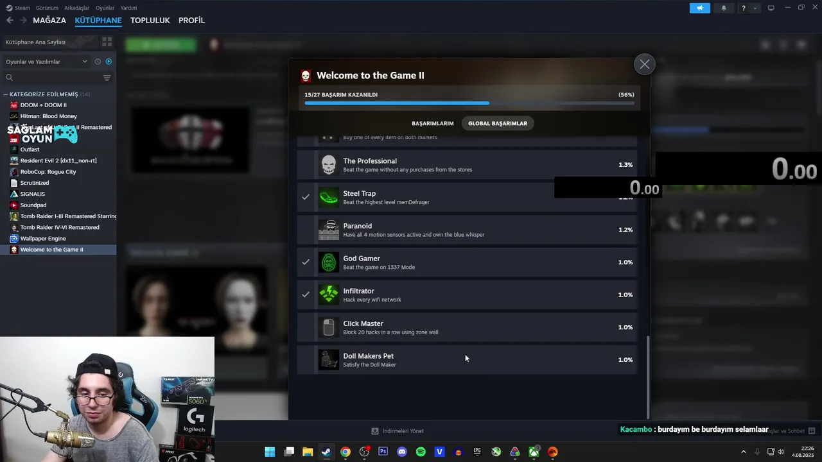
Task: Click the Doll Makers Pet achievement icon
Action: click(329, 360)
